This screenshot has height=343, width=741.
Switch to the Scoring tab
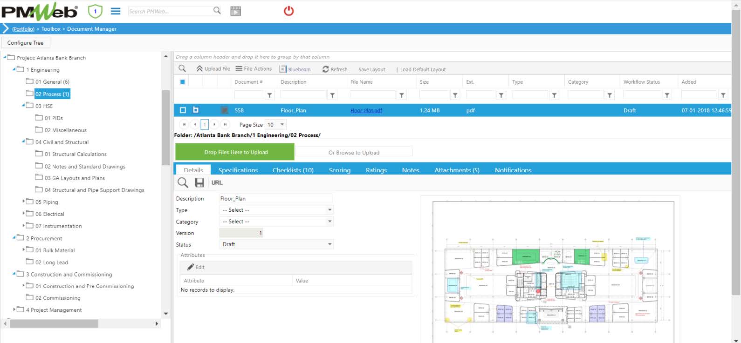coord(340,170)
